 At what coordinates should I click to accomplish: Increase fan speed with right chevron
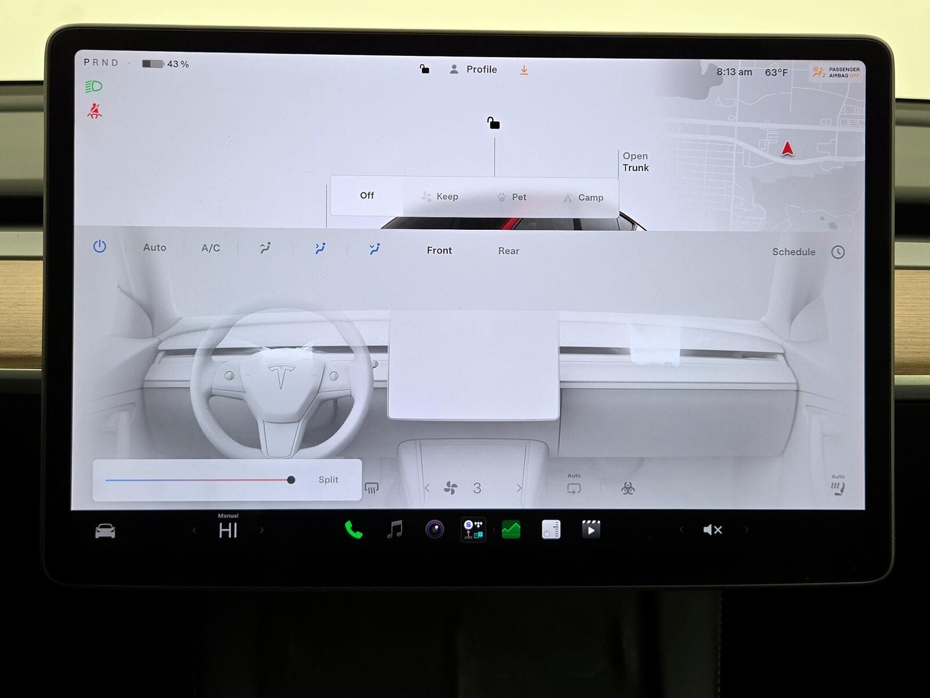click(519, 488)
